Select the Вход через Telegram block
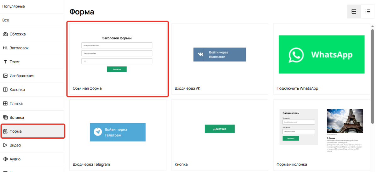Screen dimensions: 378x172 118,135
